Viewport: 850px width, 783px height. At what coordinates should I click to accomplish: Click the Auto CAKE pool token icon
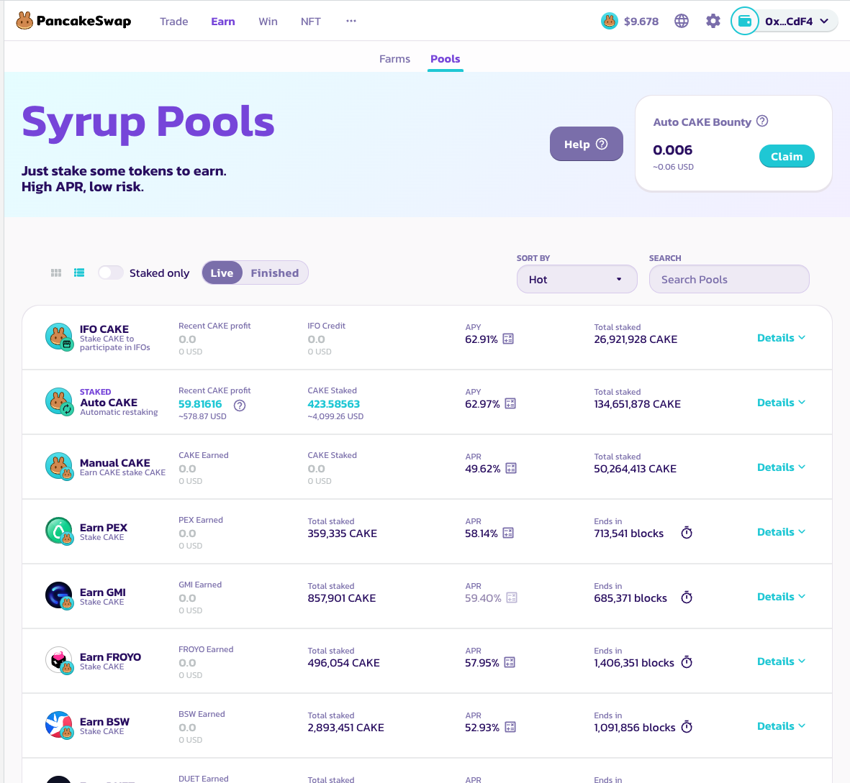pos(59,402)
